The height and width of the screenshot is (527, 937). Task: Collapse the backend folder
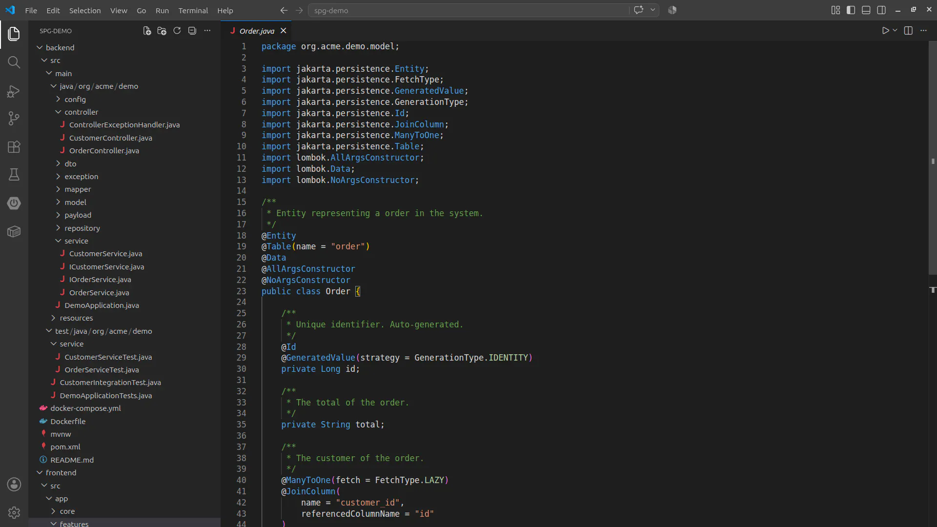(124, 47)
